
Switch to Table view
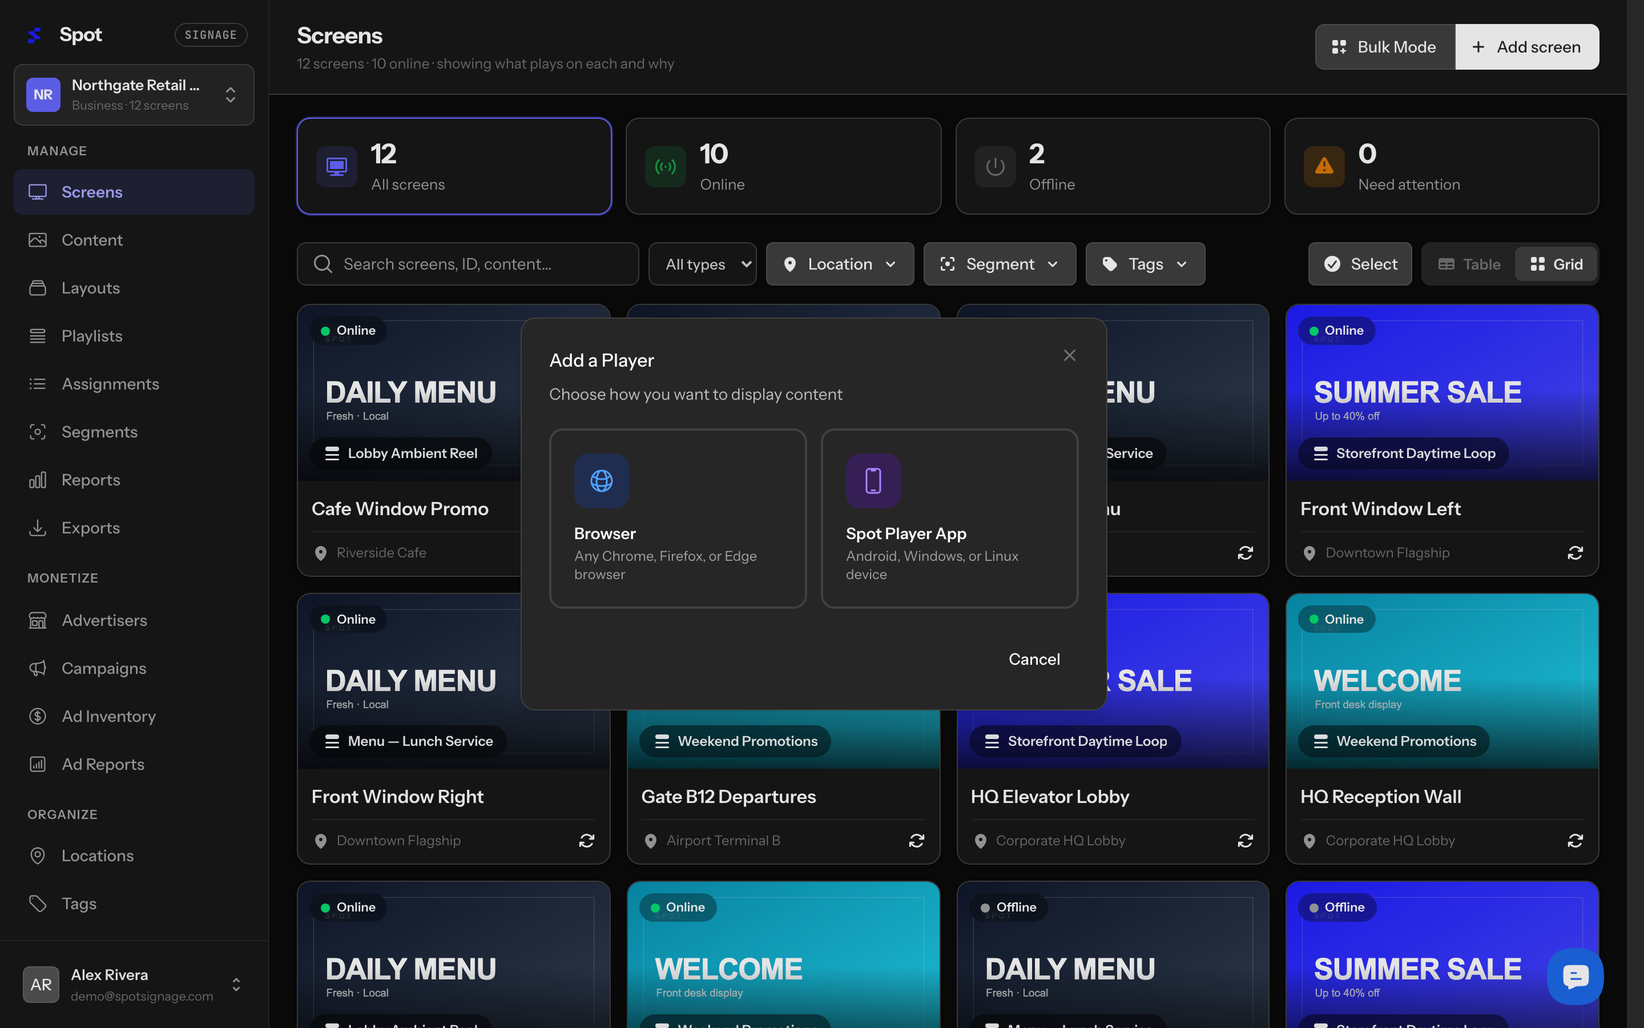[1469, 264]
